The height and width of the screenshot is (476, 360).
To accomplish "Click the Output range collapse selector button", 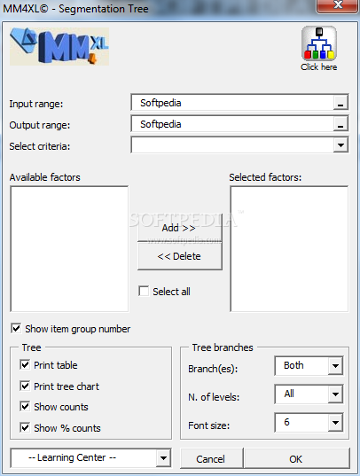I will [x=340, y=124].
